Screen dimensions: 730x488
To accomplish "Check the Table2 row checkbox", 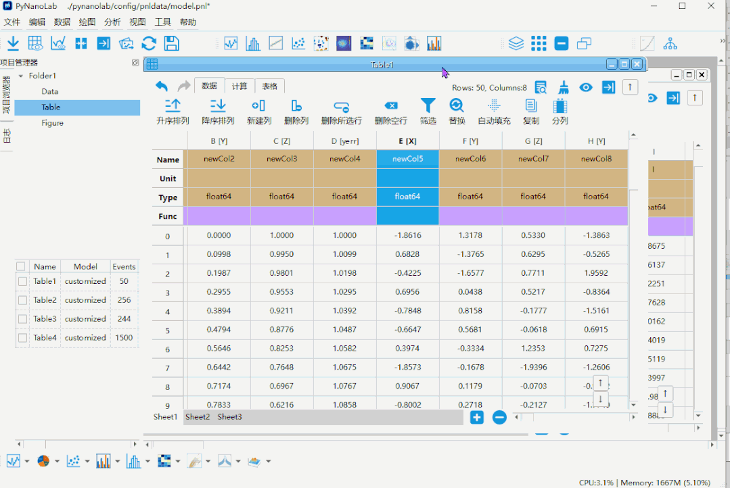I will 22,300.
